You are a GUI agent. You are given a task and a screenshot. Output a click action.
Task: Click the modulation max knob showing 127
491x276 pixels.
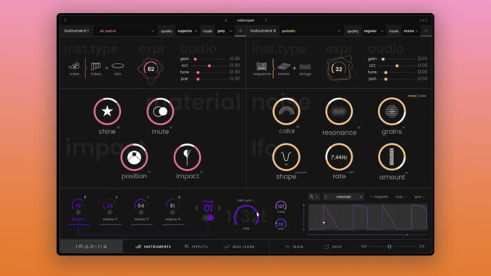pyautogui.click(x=281, y=206)
